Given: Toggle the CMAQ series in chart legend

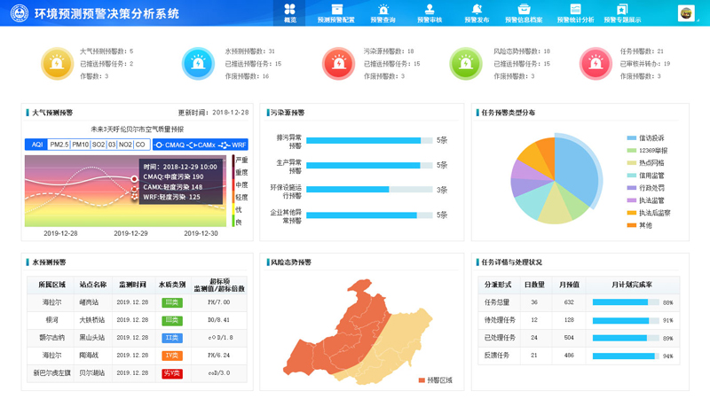Looking at the screenshot, I should tap(170, 145).
